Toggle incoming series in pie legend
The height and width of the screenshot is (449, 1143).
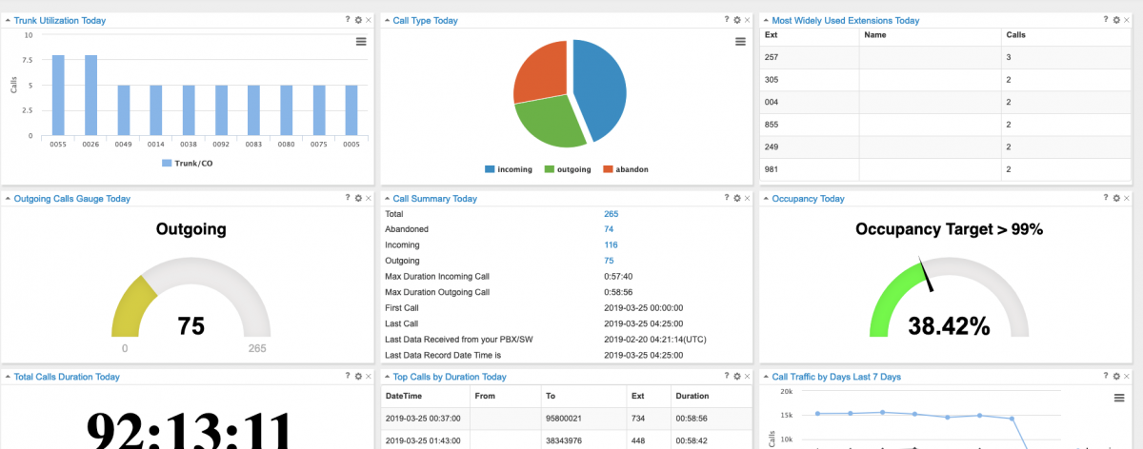(x=509, y=169)
